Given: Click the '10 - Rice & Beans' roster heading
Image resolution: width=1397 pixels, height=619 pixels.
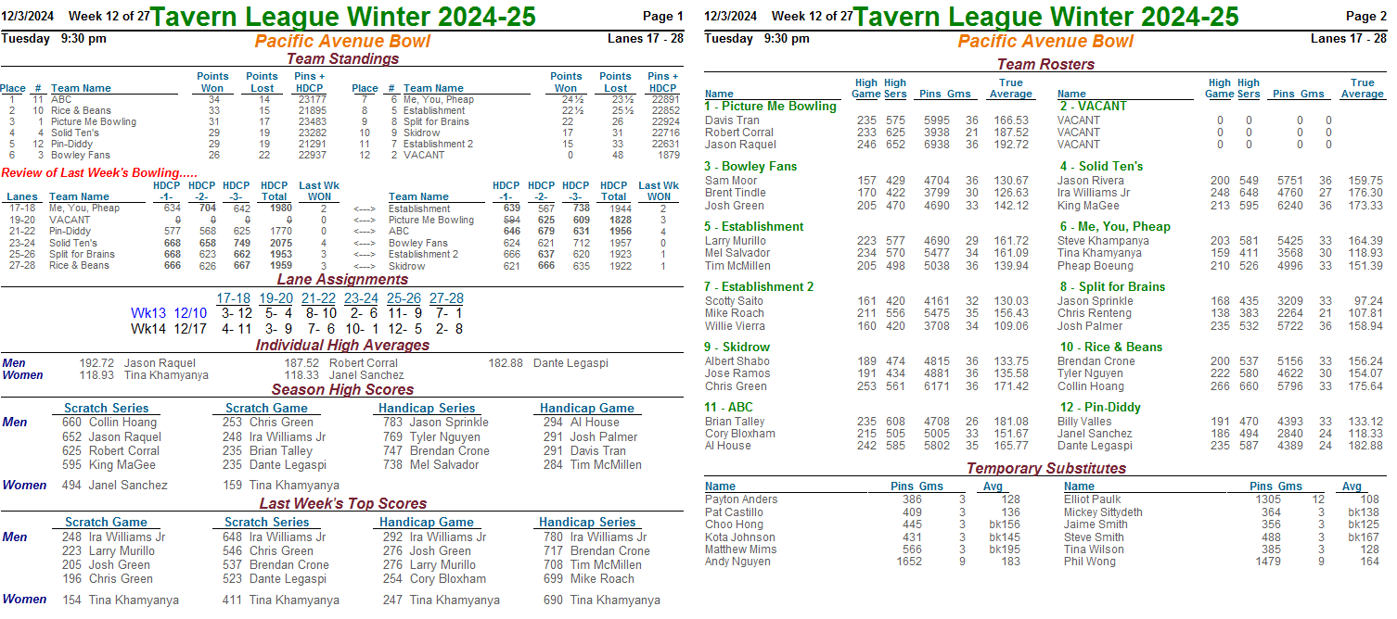Looking at the screenshot, I should pyautogui.click(x=1110, y=347).
